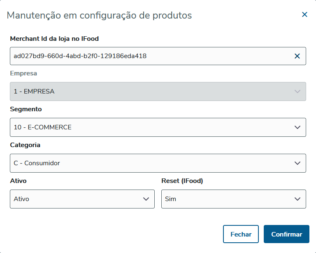This screenshot has width=316, height=253.
Task: Open the Ativo status dropdown
Action: coord(78,199)
